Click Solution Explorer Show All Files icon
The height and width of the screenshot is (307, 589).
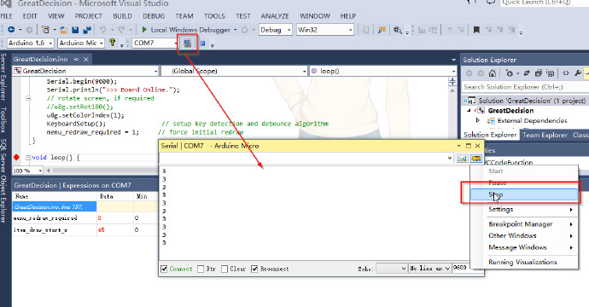(x=551, y=73)
